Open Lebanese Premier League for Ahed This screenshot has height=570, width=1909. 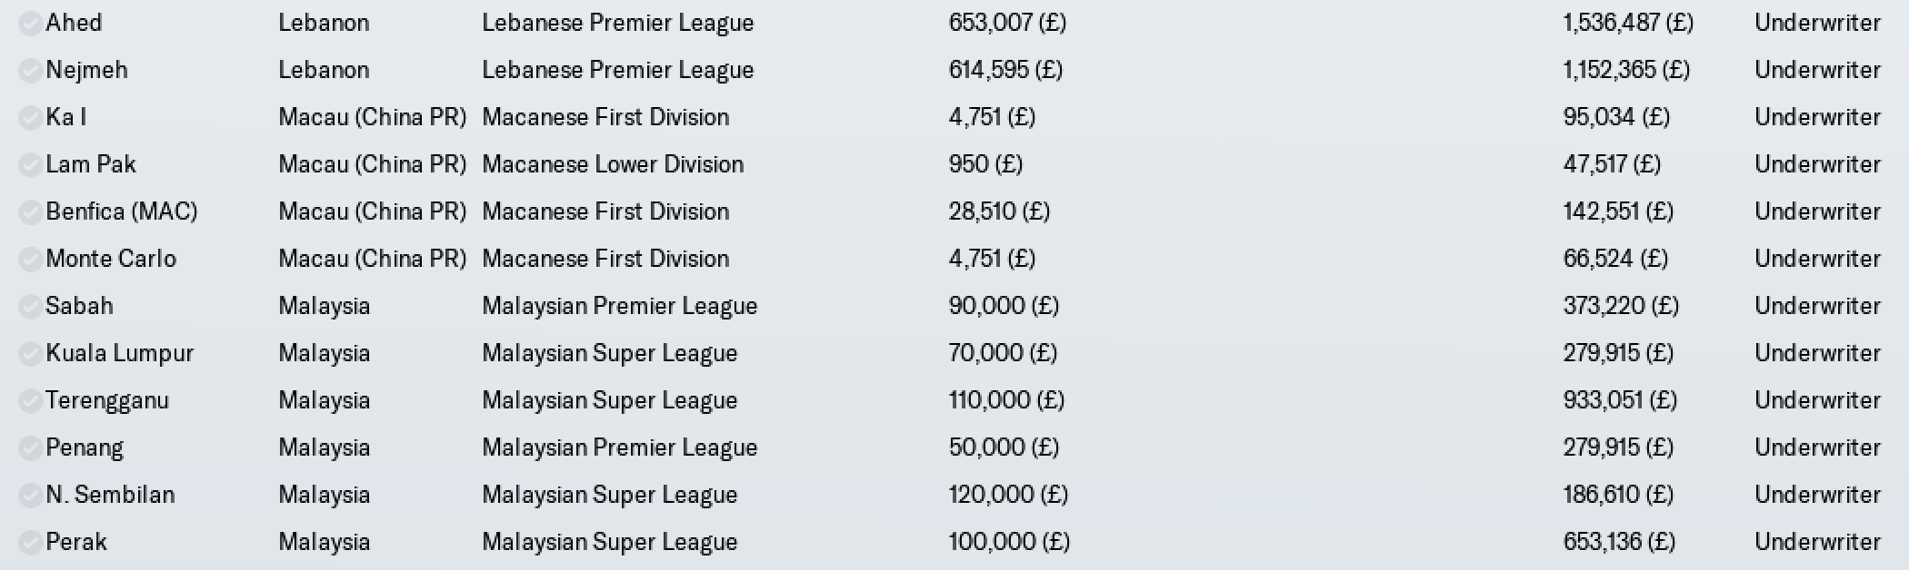coord(618,24)
